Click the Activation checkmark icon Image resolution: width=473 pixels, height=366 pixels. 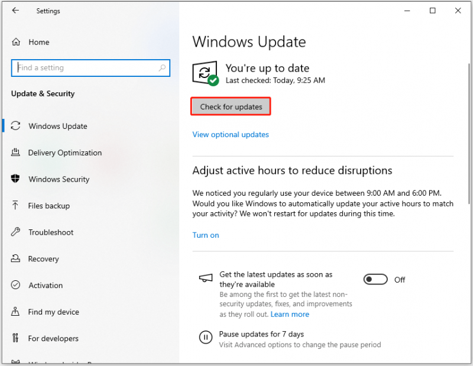[x=15, y=285]
